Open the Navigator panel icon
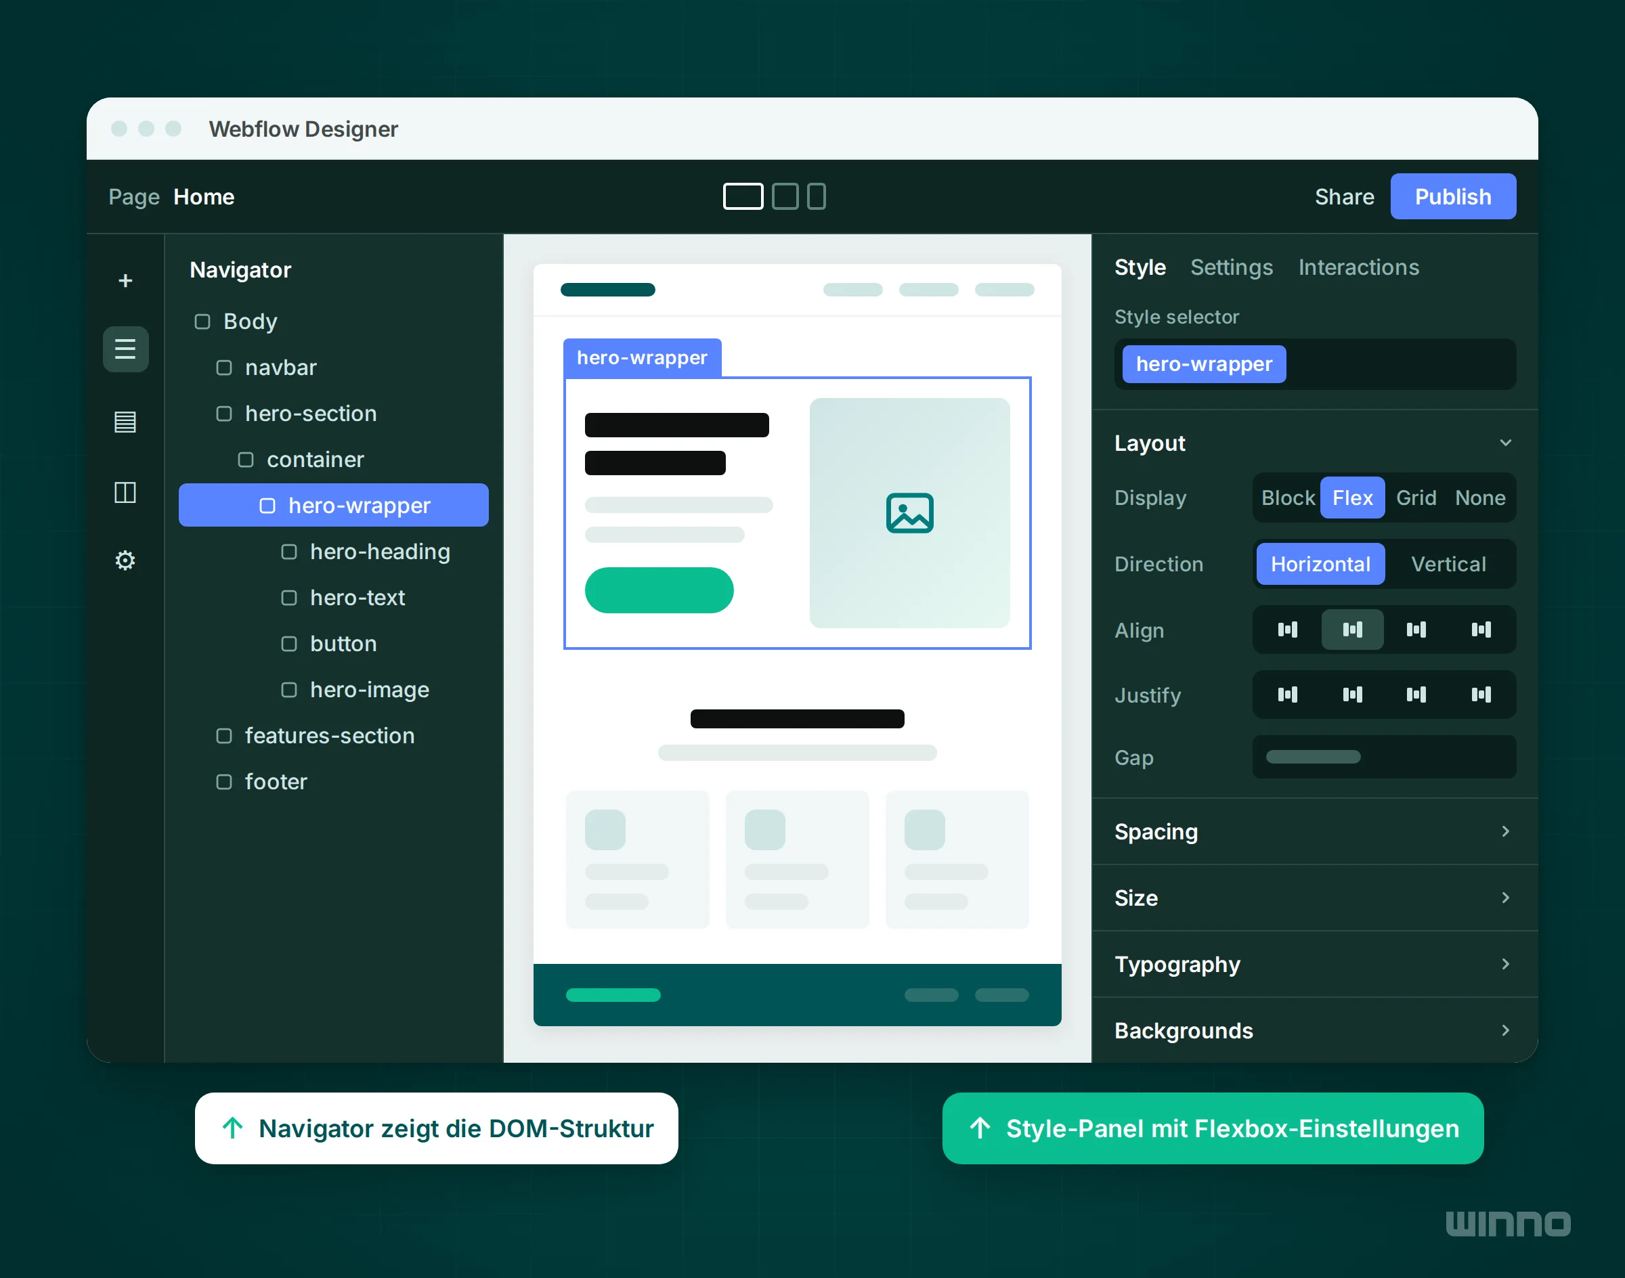This screenshot has height=1278, width=1625. [125, 349]
